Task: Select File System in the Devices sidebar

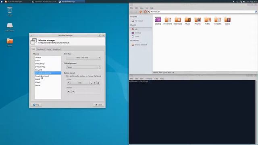Action: click(141, 21)
